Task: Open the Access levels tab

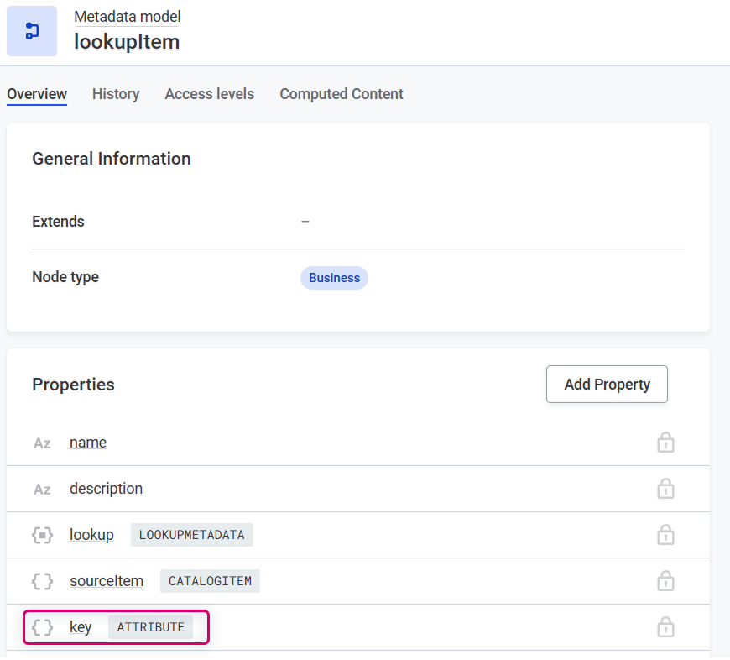Action: [x=209, y=94]
